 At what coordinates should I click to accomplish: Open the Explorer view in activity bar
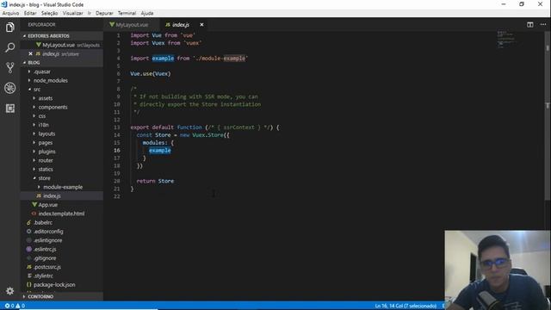point(9,27)
